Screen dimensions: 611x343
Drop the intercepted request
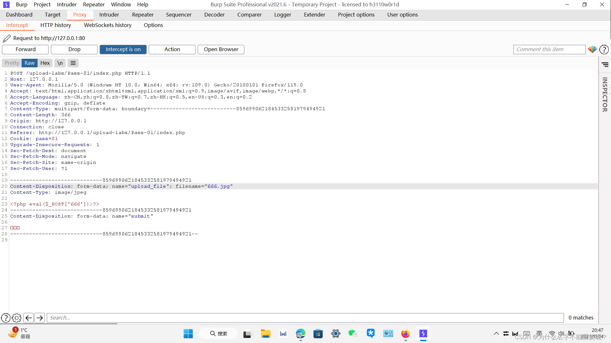click(x=74, y=50)
